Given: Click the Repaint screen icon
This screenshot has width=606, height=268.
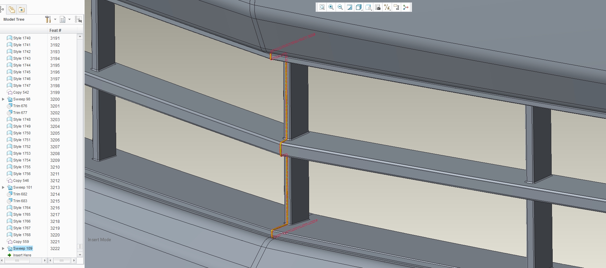Looking at the screenshot, I should 350,7.
